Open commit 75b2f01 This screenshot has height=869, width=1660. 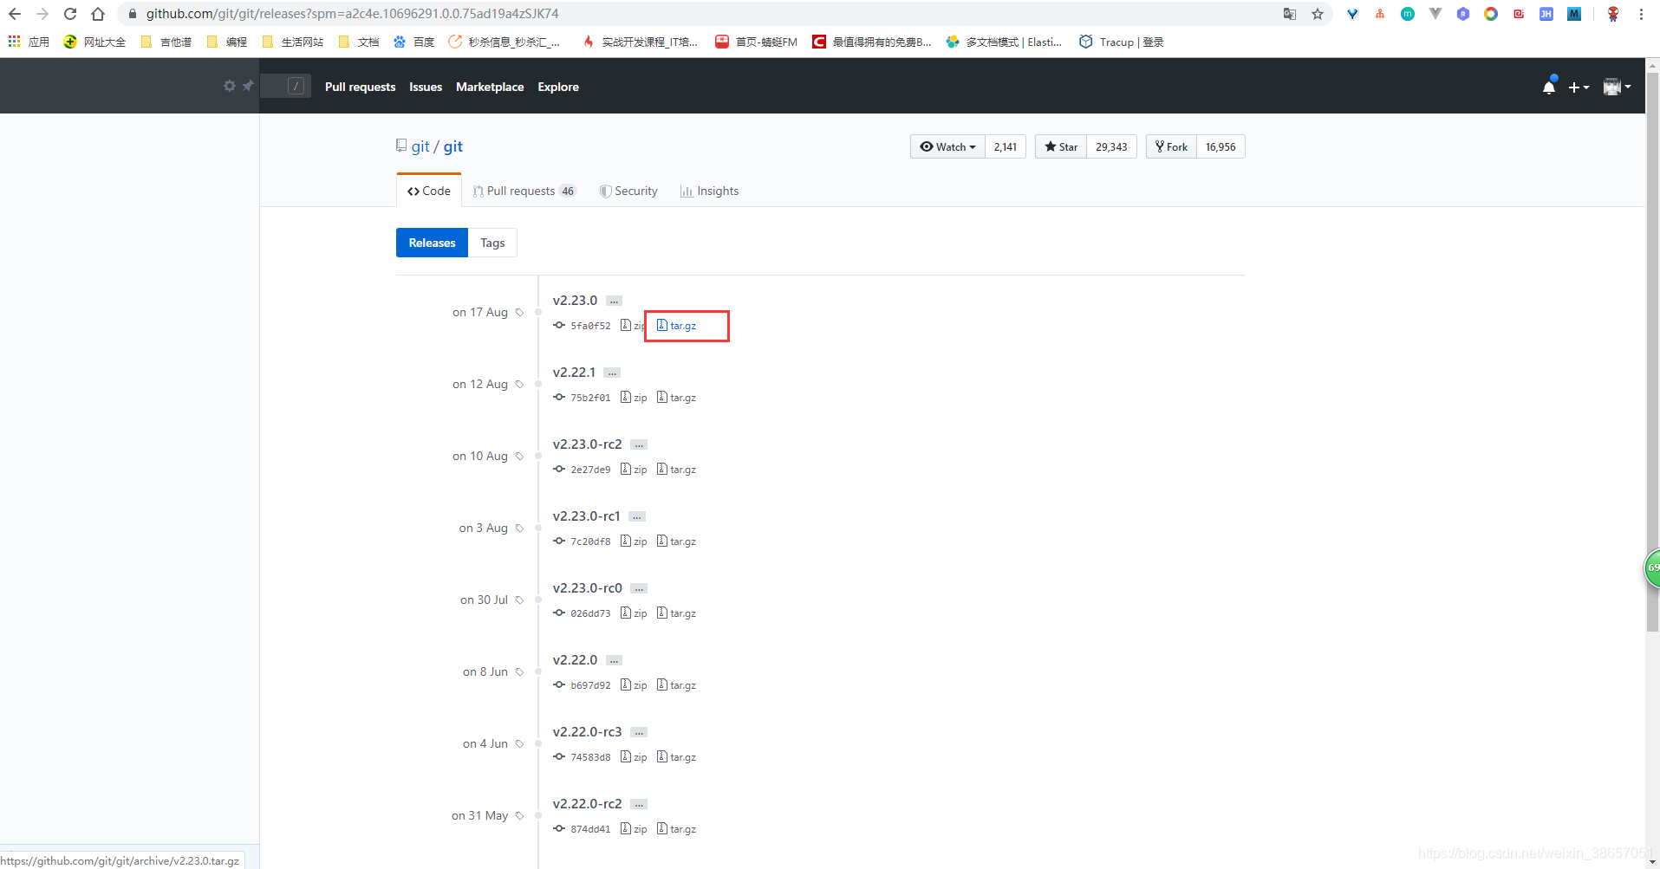pyautogui.click(x=590, y=398)
